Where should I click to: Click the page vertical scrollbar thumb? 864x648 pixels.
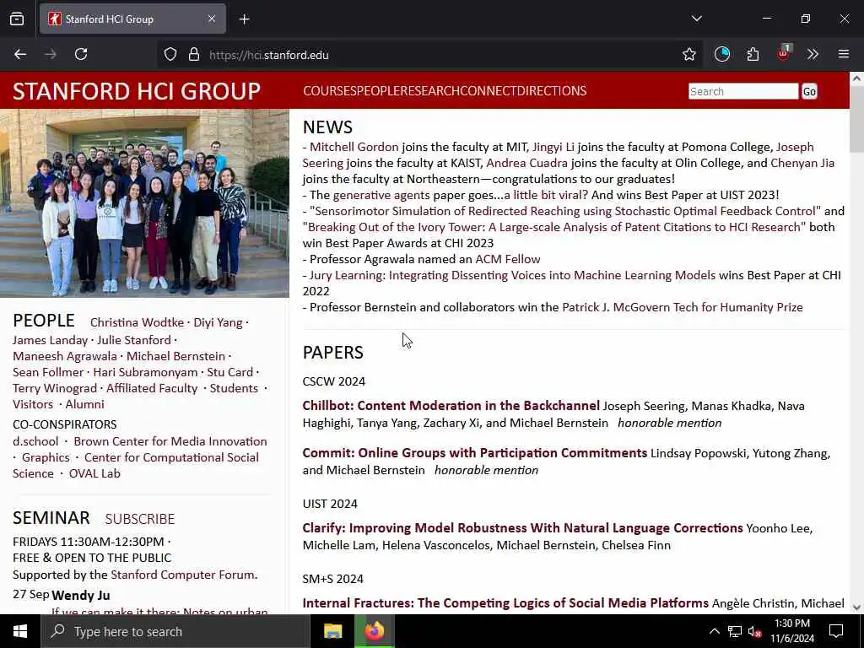point(856,119)
